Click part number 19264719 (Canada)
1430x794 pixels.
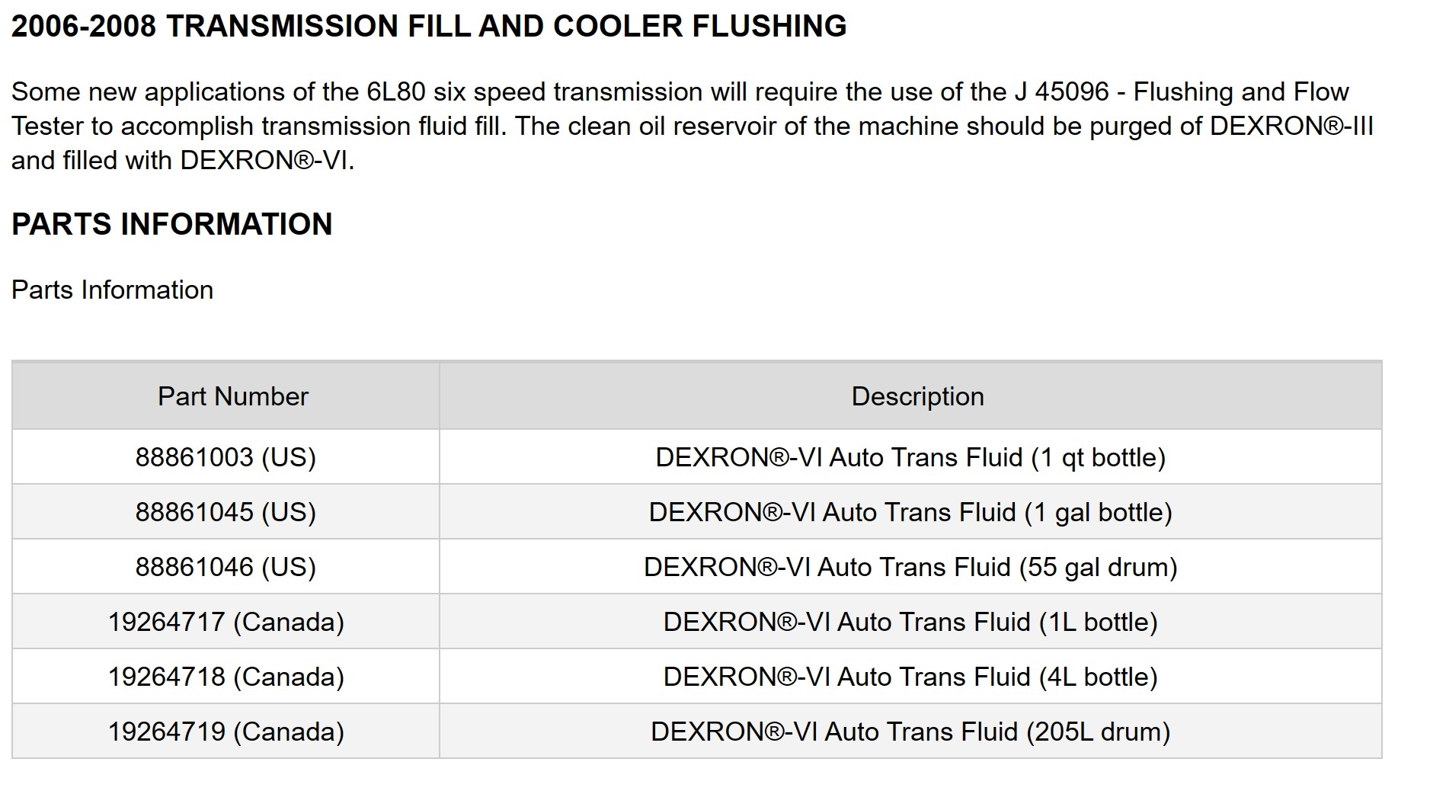226,732
